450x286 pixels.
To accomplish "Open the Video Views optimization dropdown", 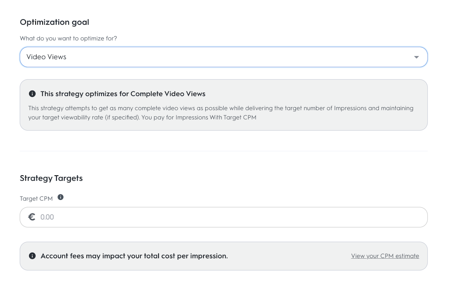I will coord(223,57).
